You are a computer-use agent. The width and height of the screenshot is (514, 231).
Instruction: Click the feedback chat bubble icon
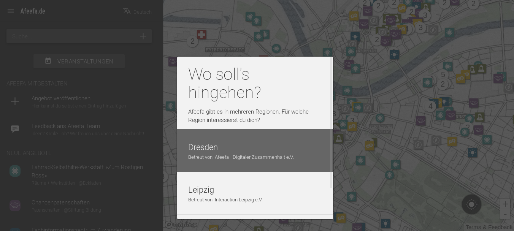point(15,129)
